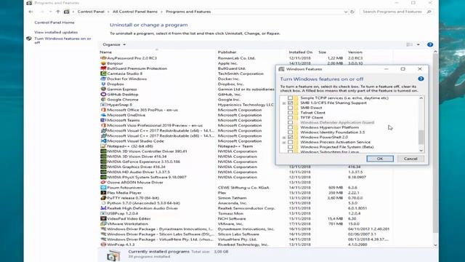465x262 pixels.
Task: Expand Windows PowerShell 2.0 node
Action: coord(284,138)
